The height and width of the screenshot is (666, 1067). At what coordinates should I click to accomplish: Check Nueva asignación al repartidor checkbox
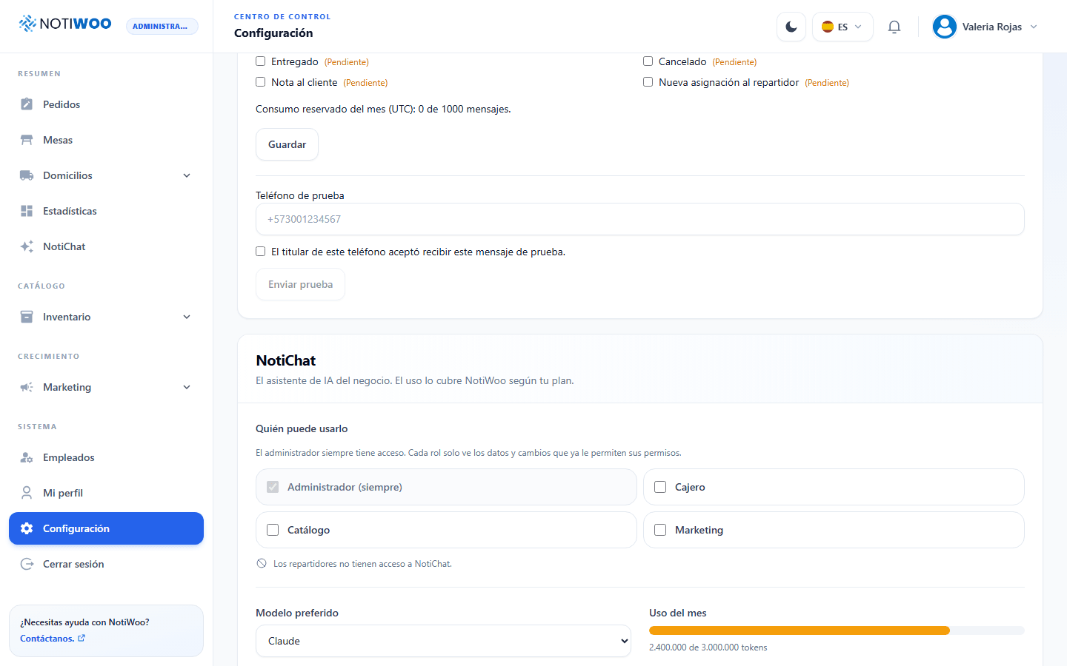[648, 82]
